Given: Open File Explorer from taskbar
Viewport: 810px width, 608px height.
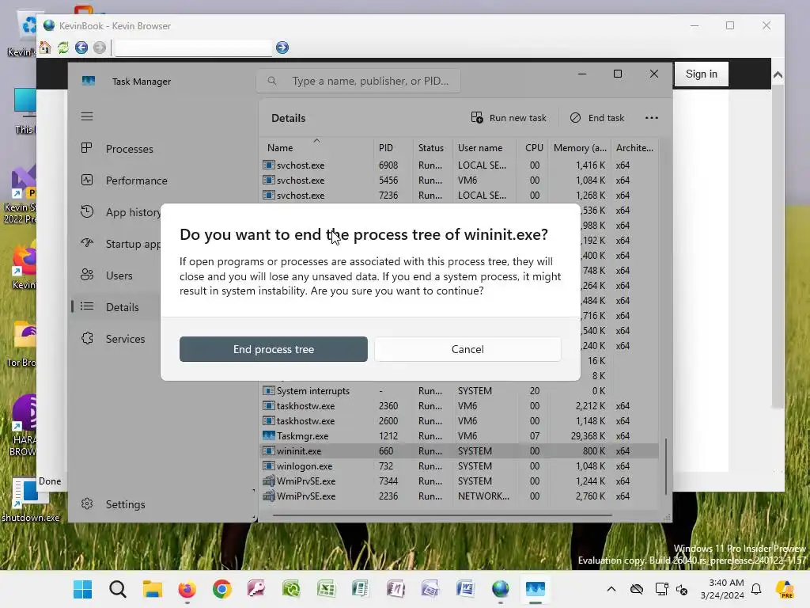Looking at the screenshot, I should (x=153, y=589).
